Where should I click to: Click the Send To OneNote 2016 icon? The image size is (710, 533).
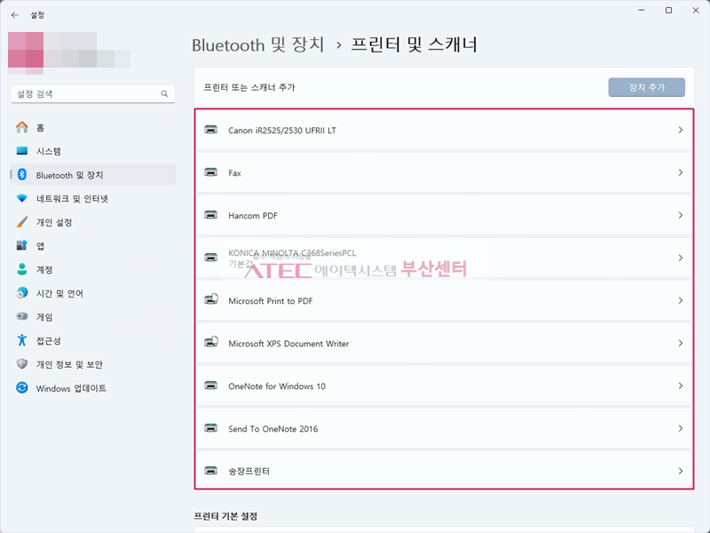210,428
